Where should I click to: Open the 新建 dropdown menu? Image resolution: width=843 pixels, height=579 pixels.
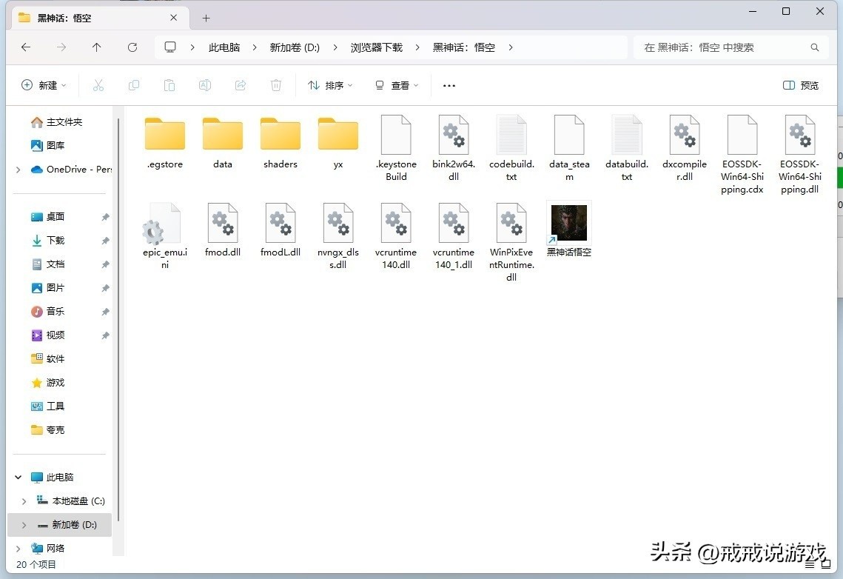pos(44,85)
